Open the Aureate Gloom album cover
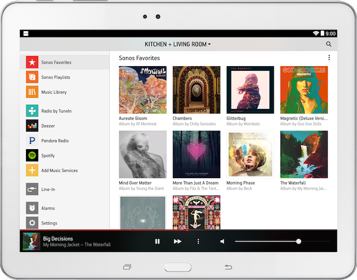The image size is (357, 280). 143,90
